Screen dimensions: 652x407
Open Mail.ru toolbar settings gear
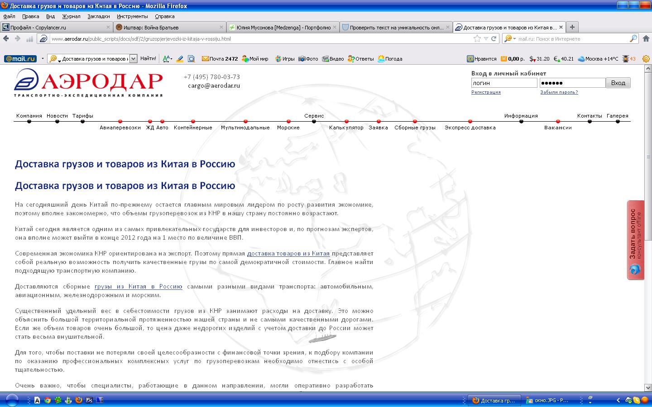[x=646, y=59]
